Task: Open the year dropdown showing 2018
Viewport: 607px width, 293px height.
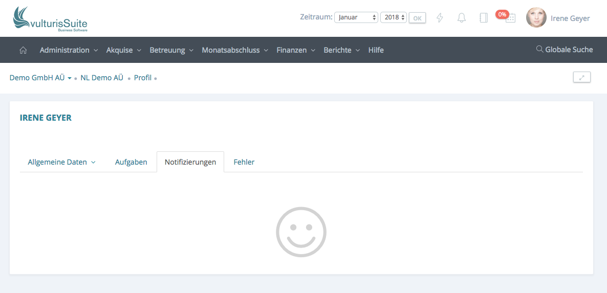Action: tap(393, 17)
